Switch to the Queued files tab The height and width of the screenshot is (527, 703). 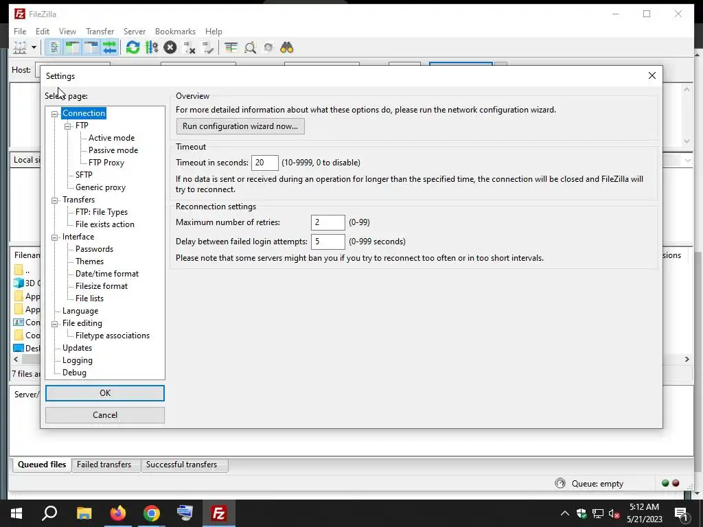(42, 465)
